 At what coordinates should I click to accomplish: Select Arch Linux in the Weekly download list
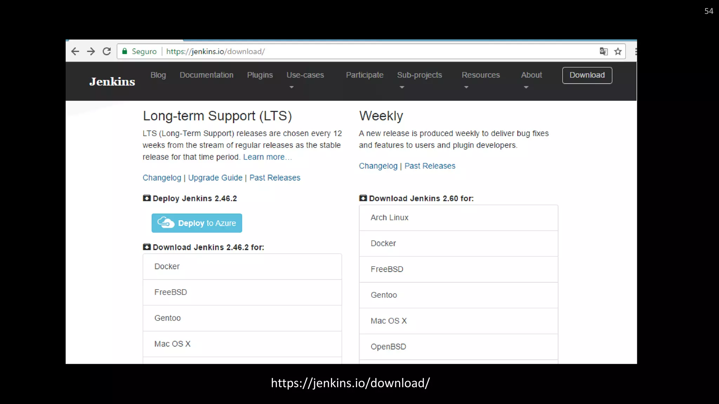coord(459,218)
